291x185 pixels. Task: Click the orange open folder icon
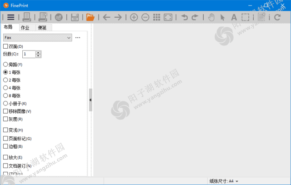[90, 17]
